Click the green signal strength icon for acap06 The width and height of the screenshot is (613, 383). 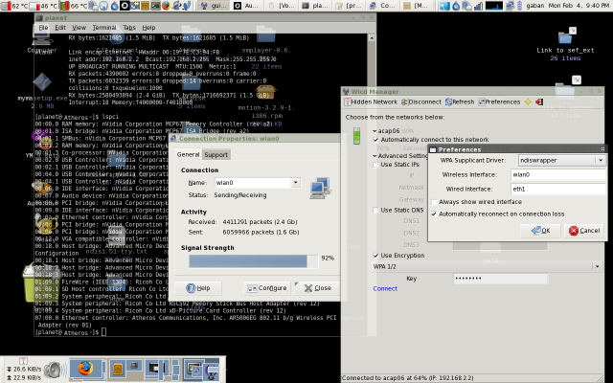tap(356, 136)
